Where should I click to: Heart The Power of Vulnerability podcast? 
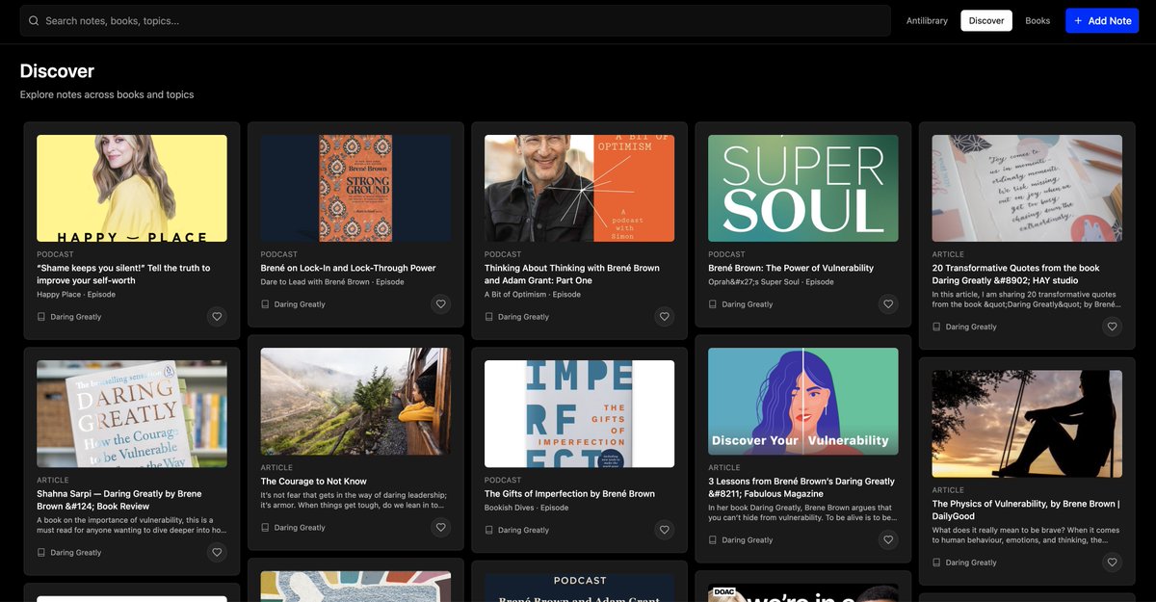pos(888,303)
